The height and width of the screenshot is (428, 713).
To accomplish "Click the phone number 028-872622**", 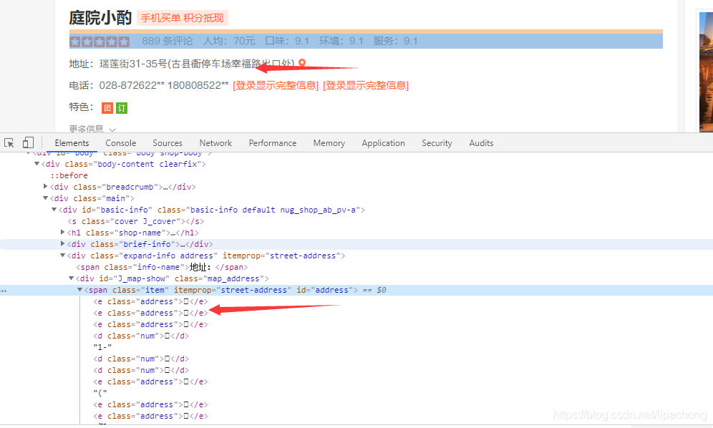I will coord(132,85).
